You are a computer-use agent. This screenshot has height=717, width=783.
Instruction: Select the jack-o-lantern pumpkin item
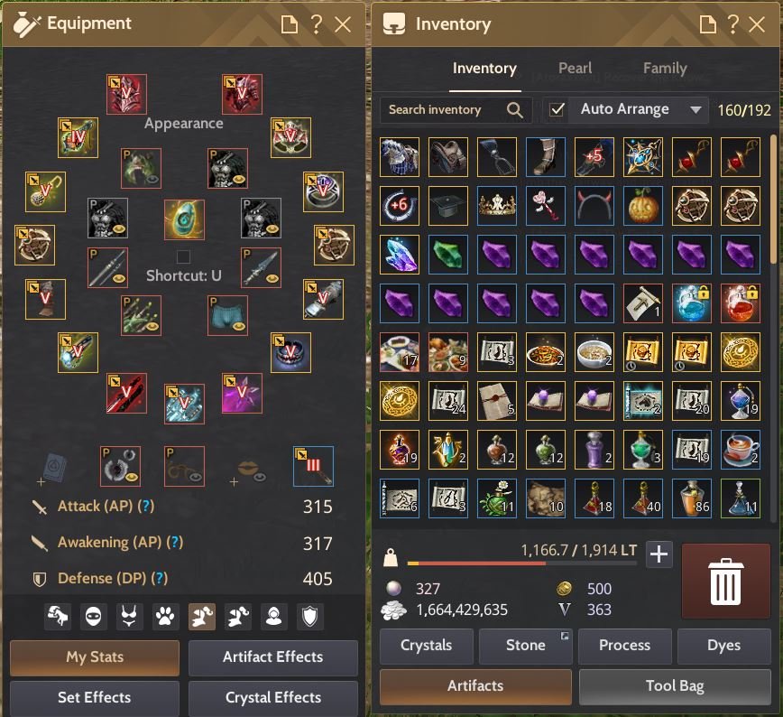[x=642, y=206]
